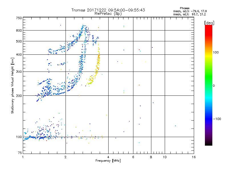Click the colorbar label '100'

[216, 52]
